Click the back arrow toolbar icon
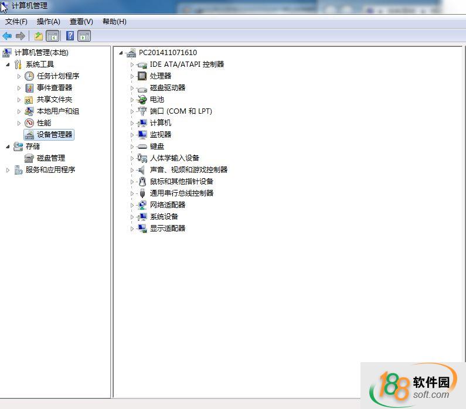The image size is (466, 409). 7,36
